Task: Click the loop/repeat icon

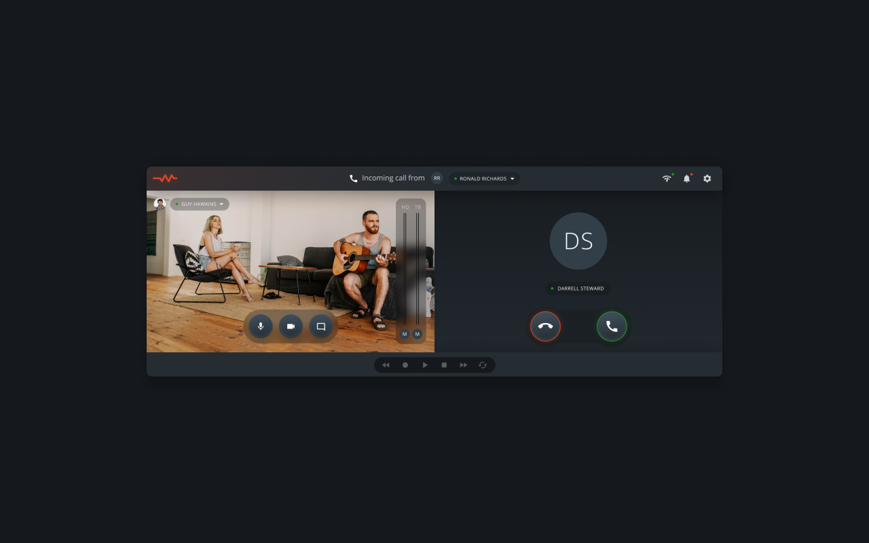Action: 483,365
